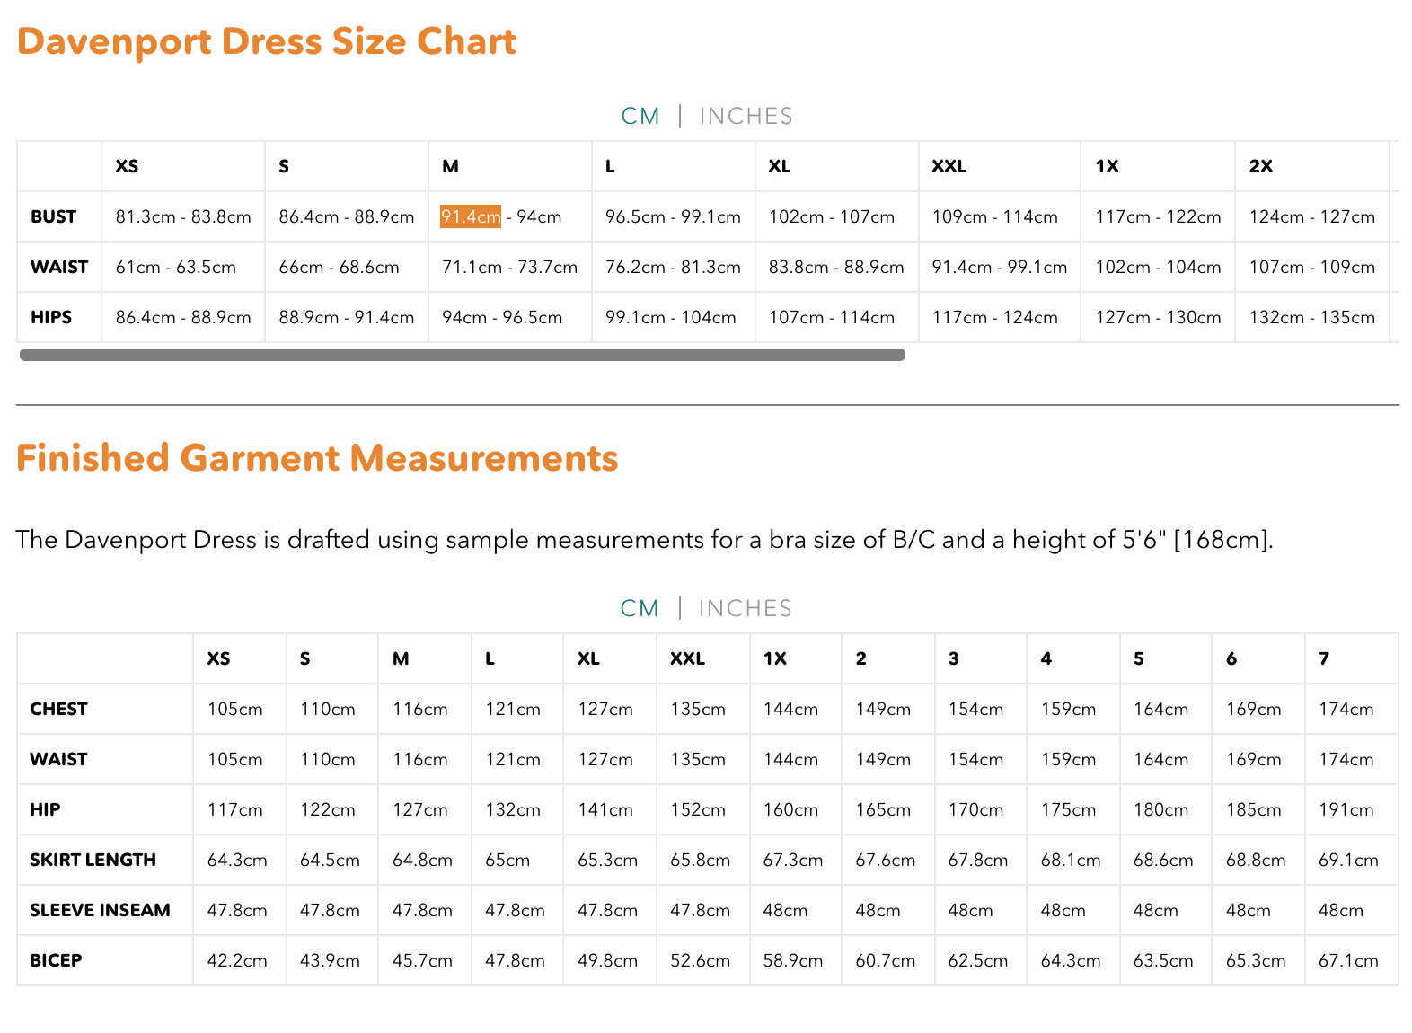Click XS bicep value 42.2cm
The width and height of the screenshot is (1412, 1033).
point(237,960)
